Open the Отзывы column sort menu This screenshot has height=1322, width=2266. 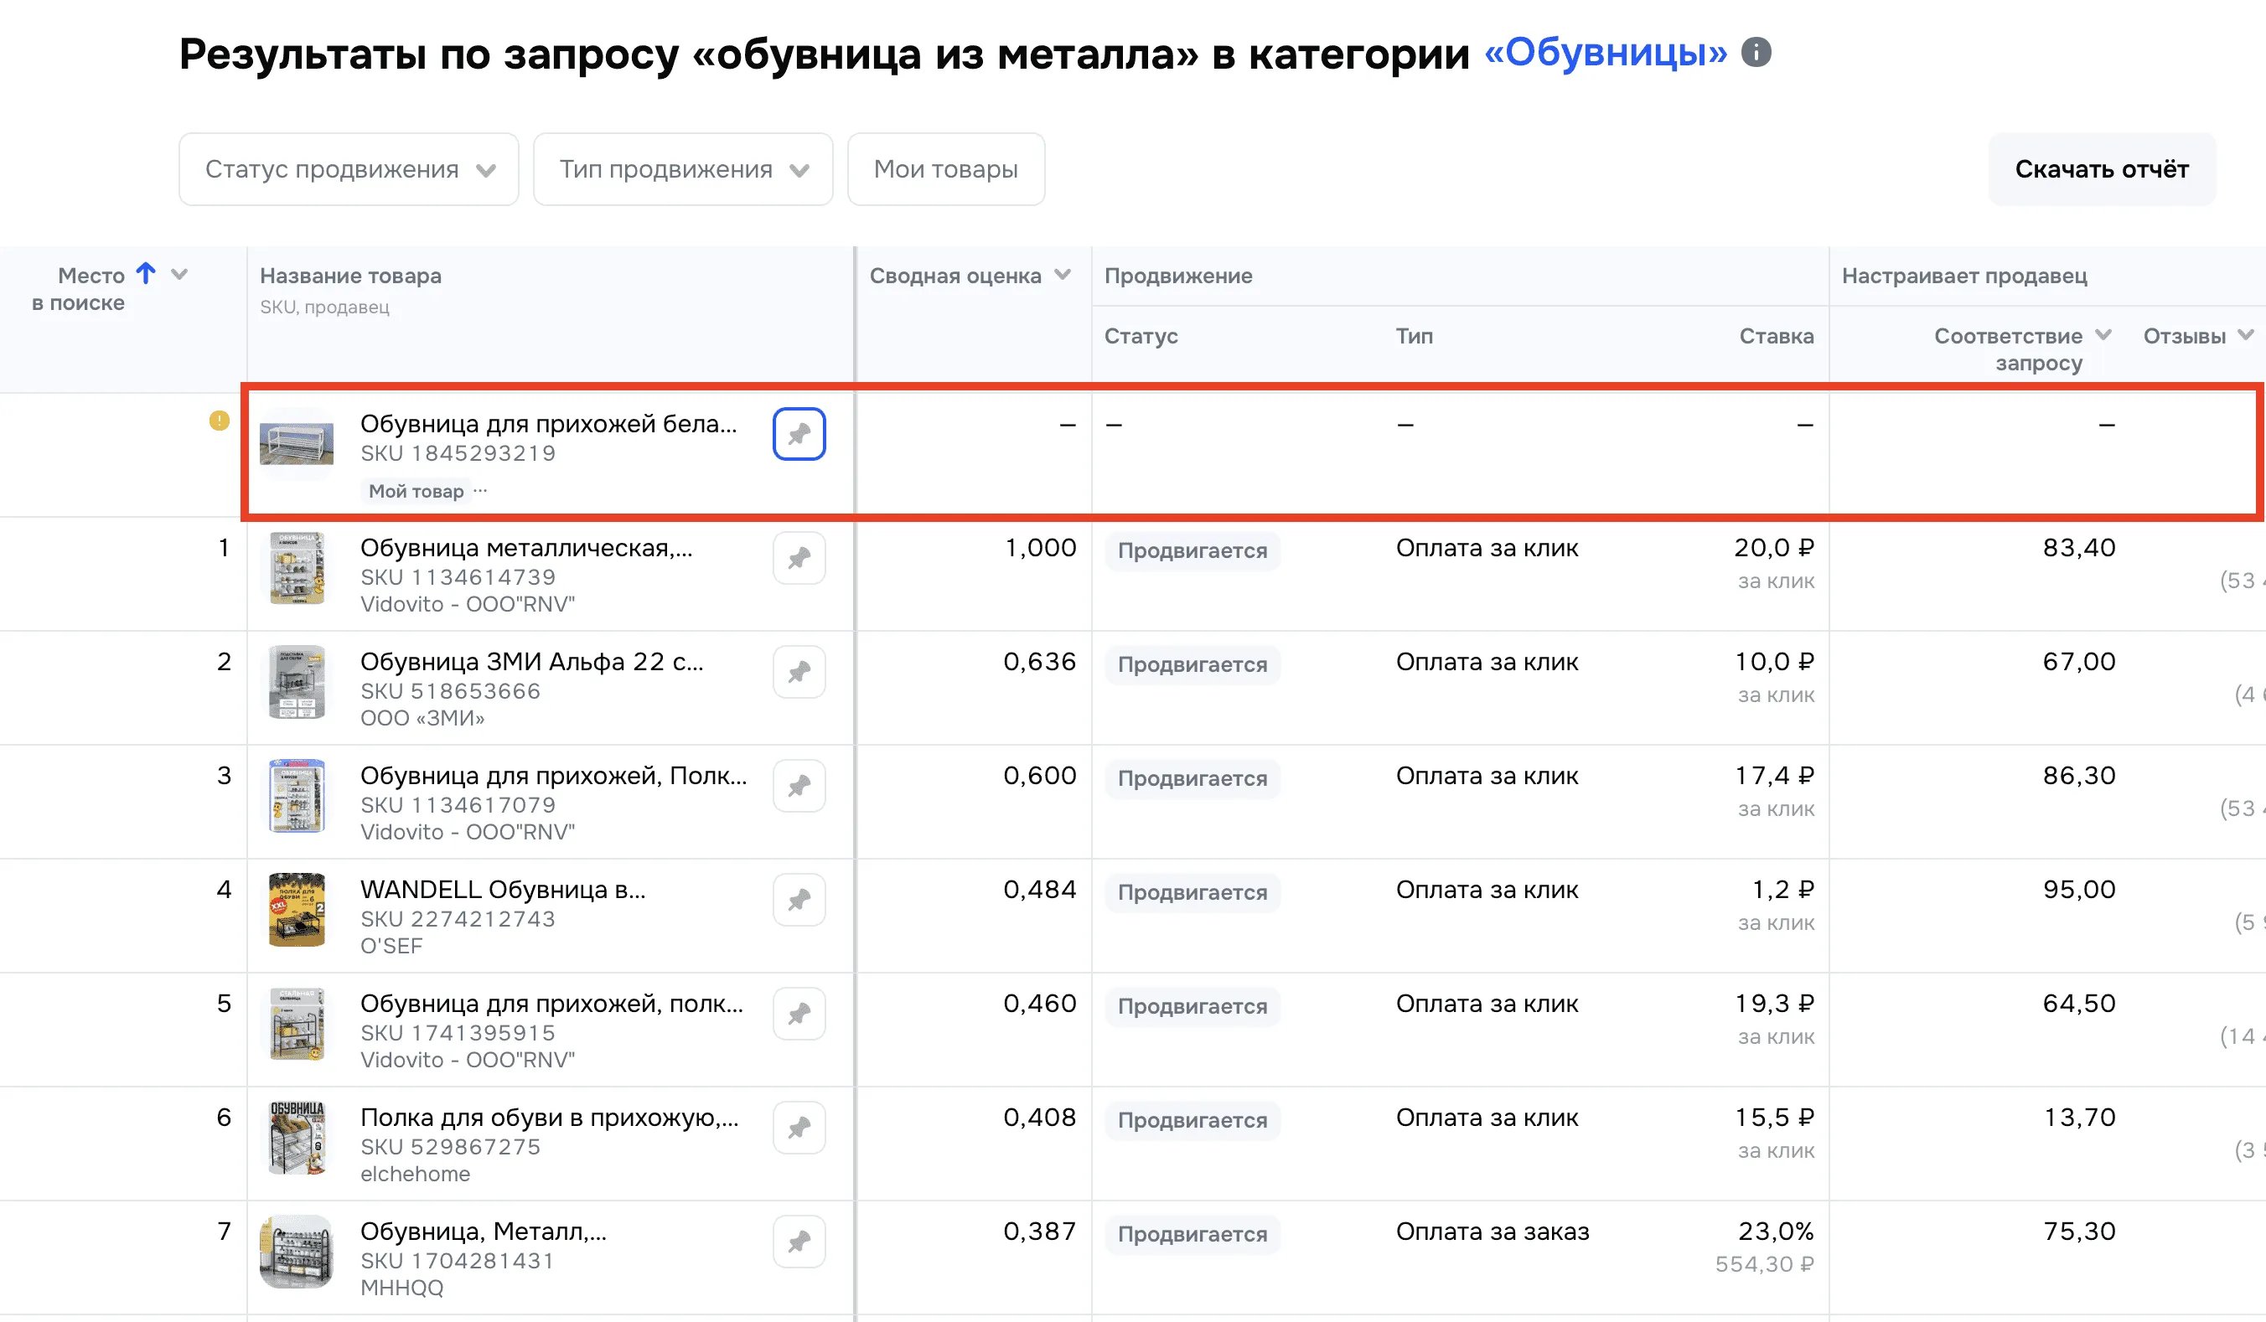point(2245,335)
